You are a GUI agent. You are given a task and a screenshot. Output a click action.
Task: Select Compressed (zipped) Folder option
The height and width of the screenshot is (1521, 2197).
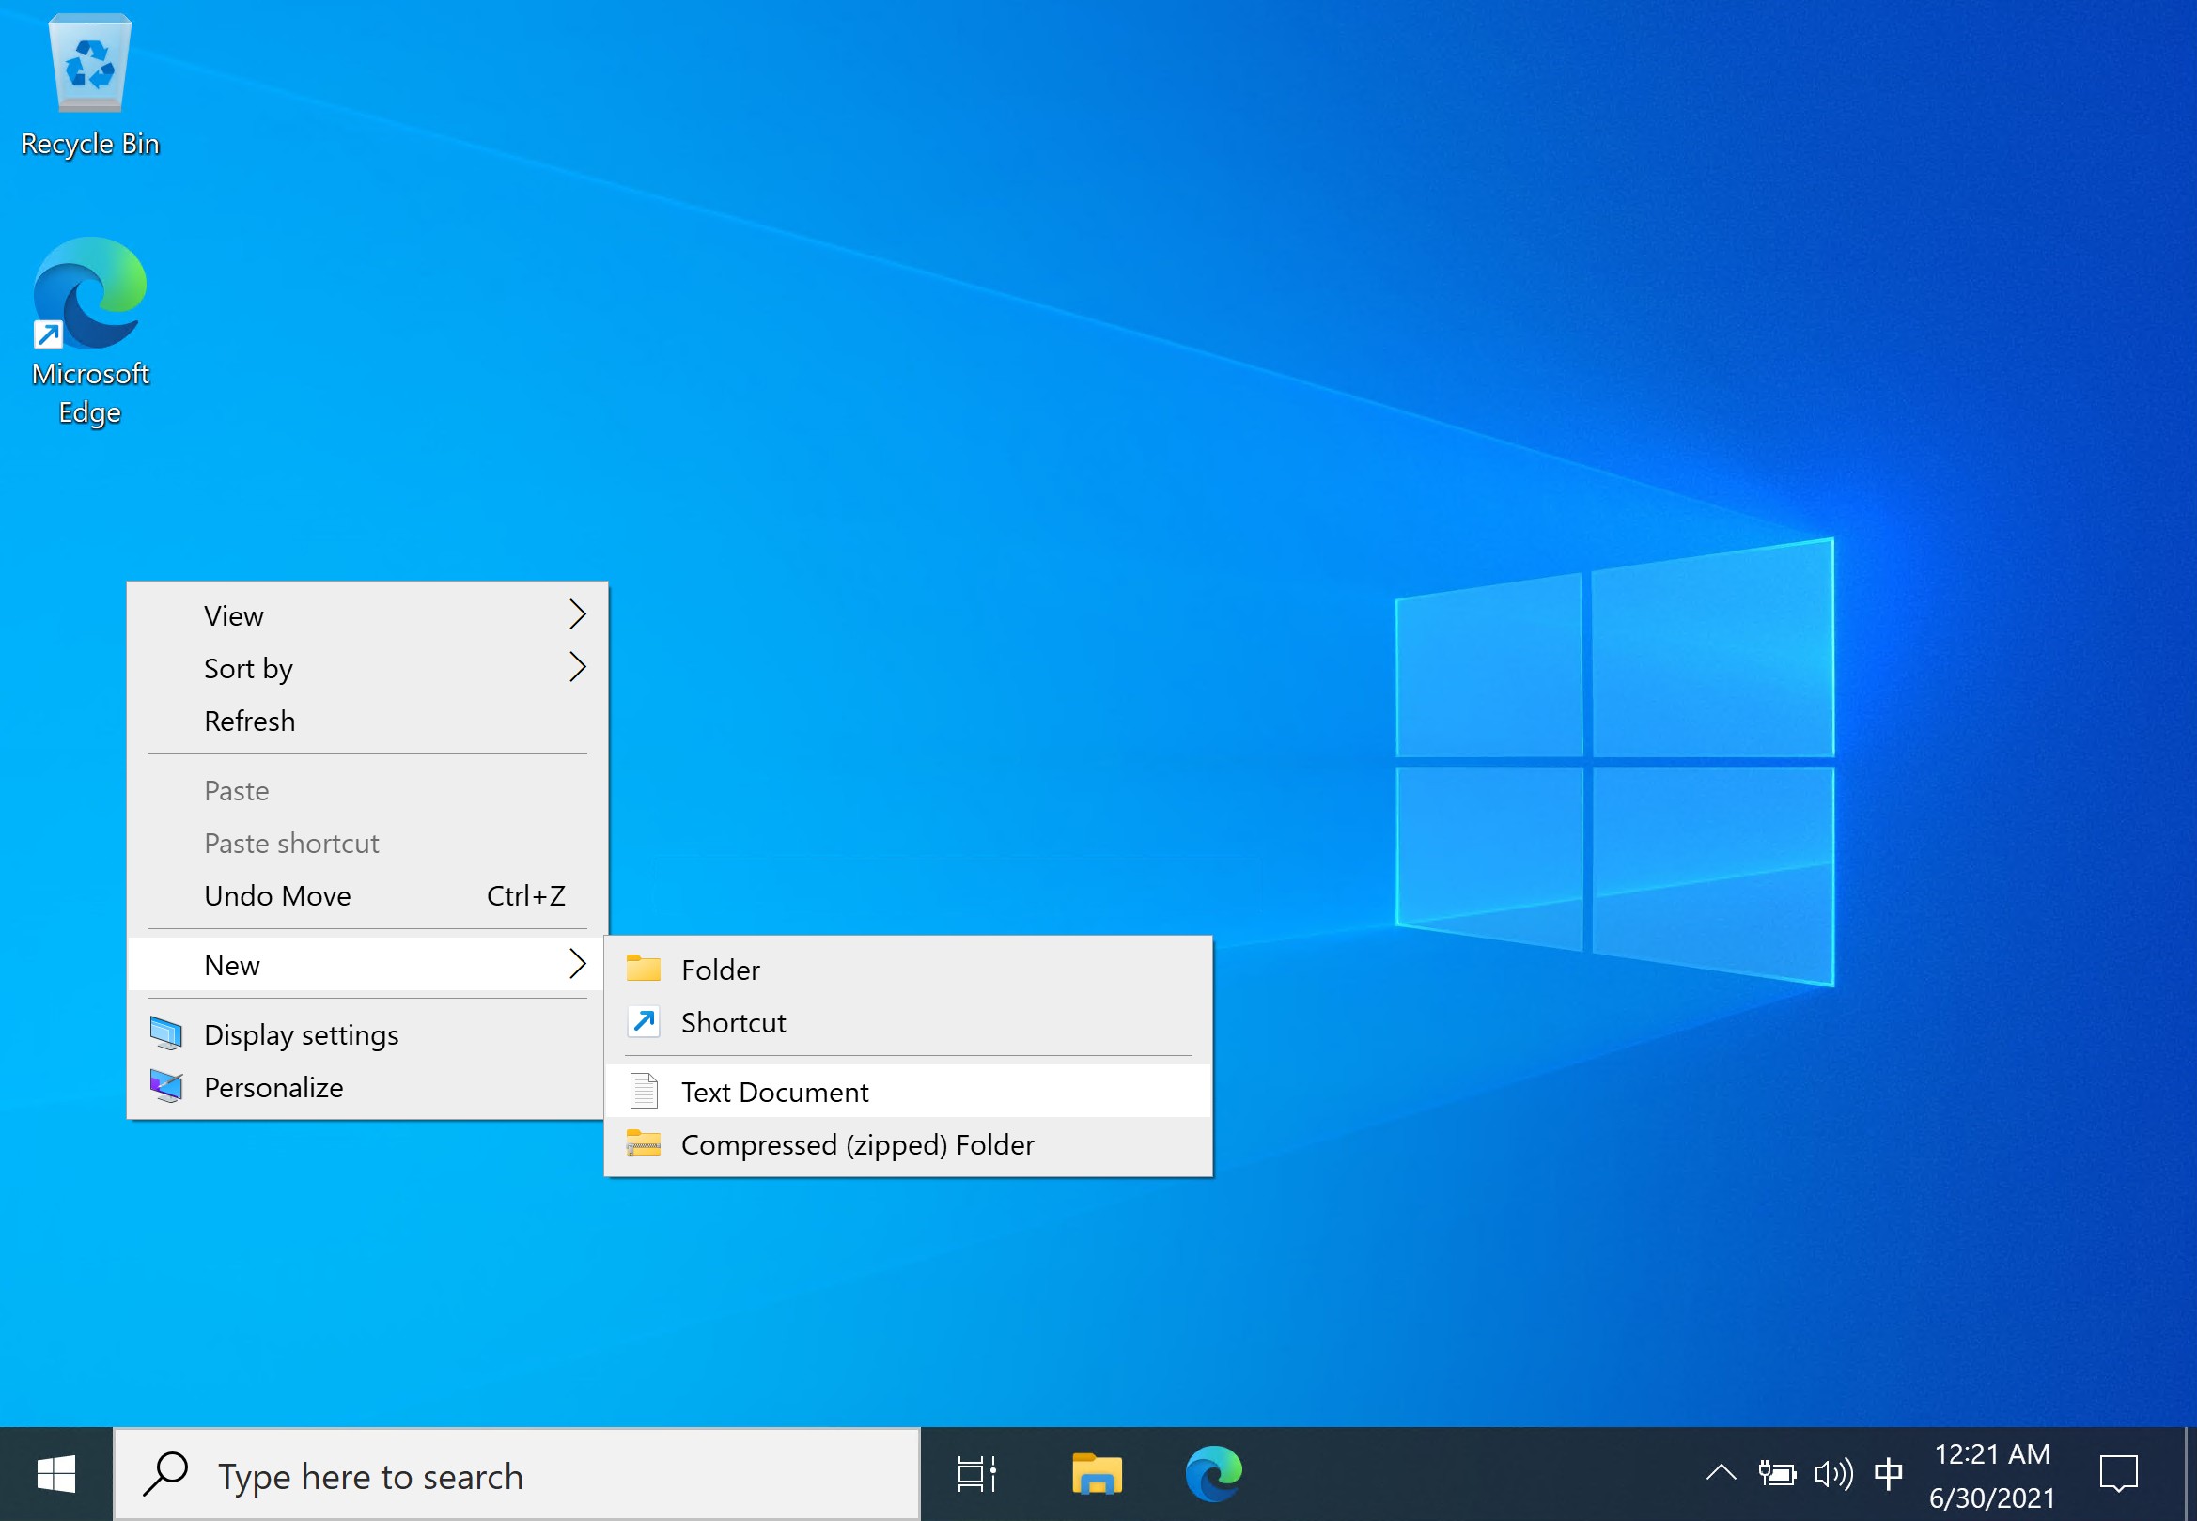pyautogui.click(x=857, y=1144)
